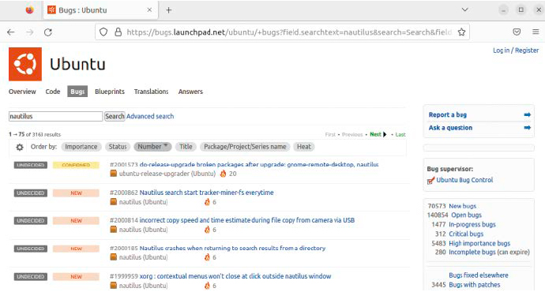Open bug incorrect copy speed and time estimate
545x307 pixels.
click(247, 220)
